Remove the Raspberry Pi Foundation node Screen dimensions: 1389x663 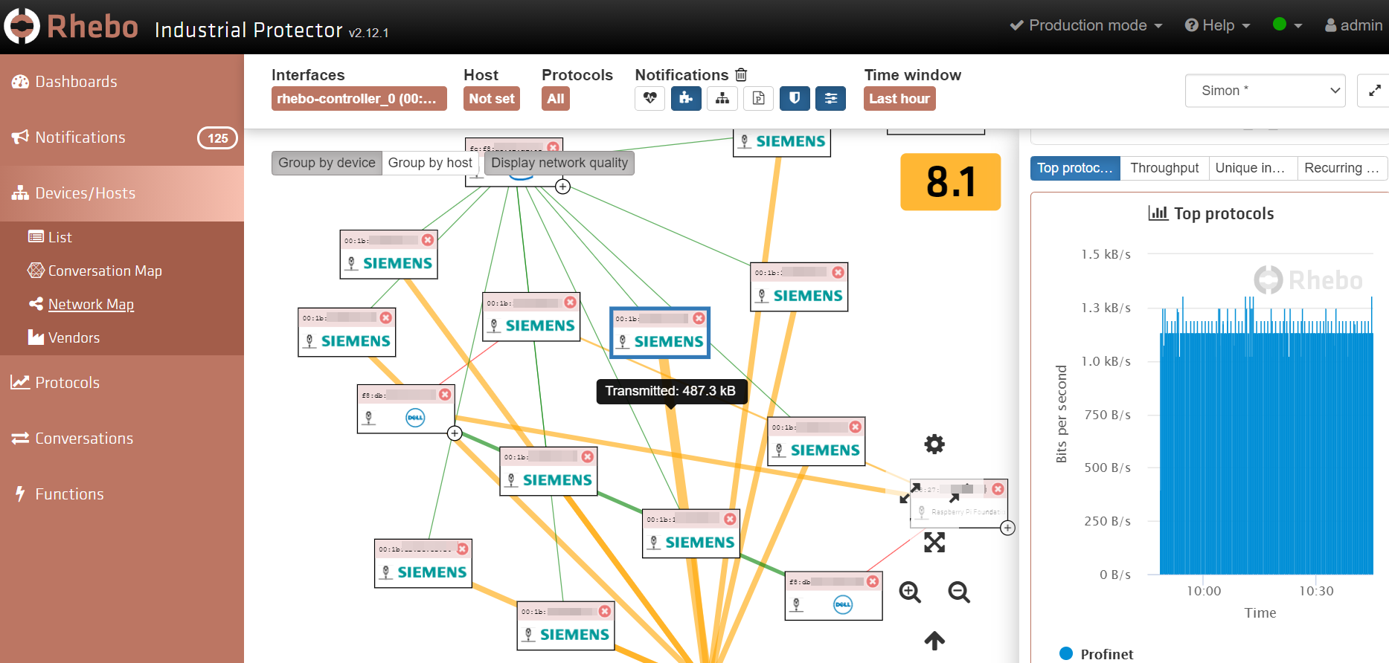click(x=998, y=489)
